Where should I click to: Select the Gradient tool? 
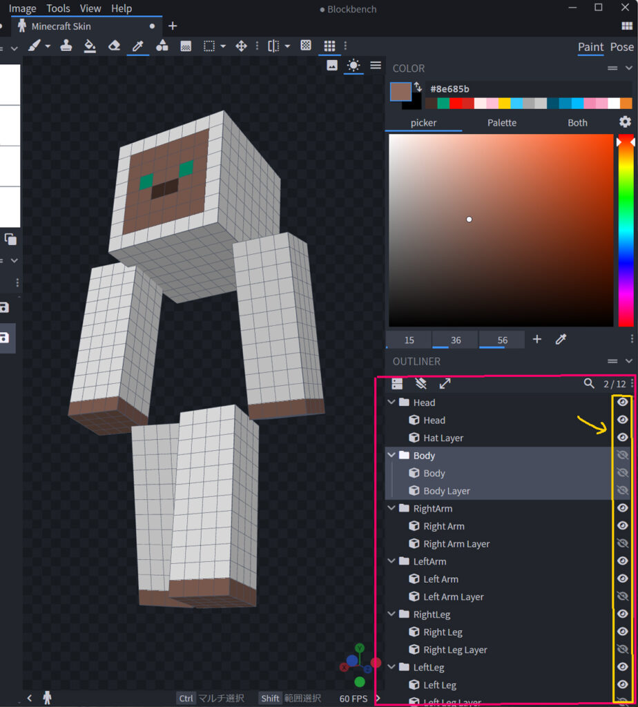[x=186, y=46]
